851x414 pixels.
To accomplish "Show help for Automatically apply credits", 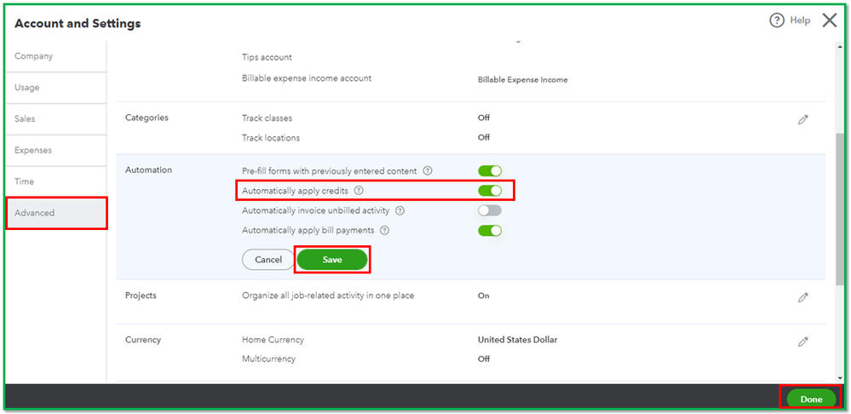I will pyautogui.click(x=359, y=191).
